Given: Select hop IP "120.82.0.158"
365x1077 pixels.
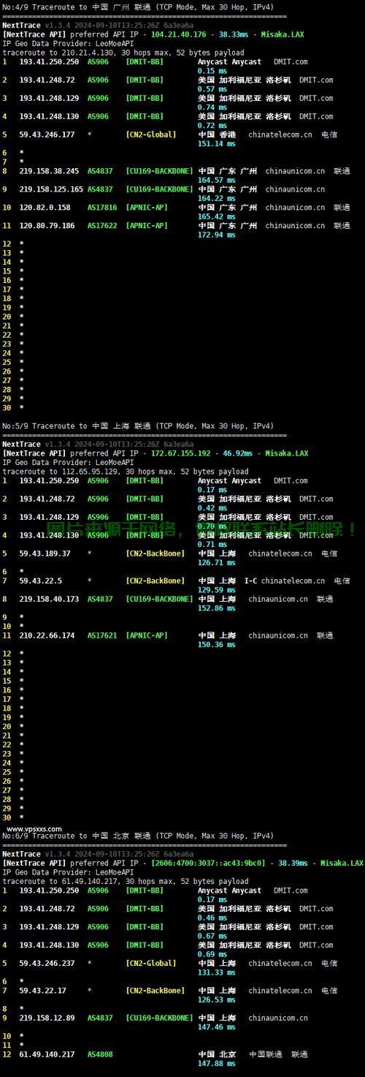Looking at the screenshot, I should pyautogui.click(x=45, y=208).
